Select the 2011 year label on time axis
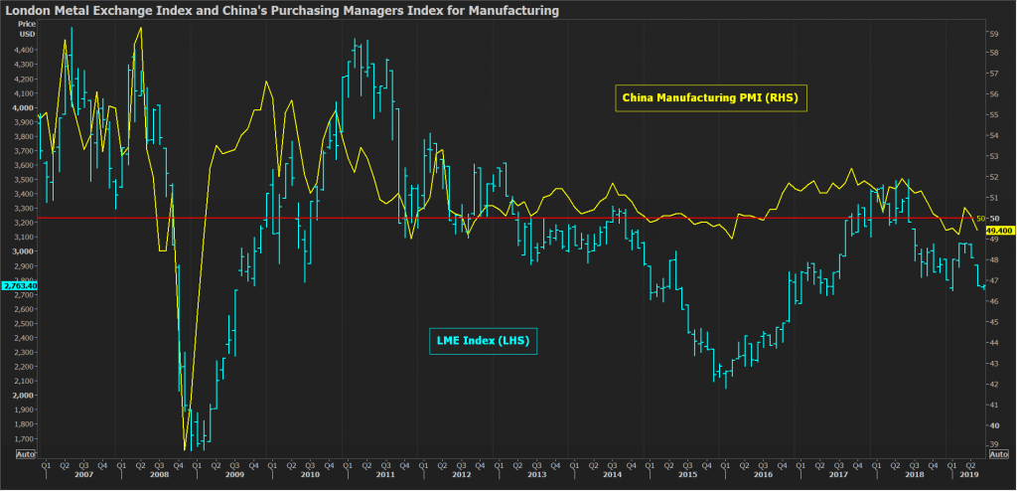This screenshot has width=1017, height=491. coord(383,475)
